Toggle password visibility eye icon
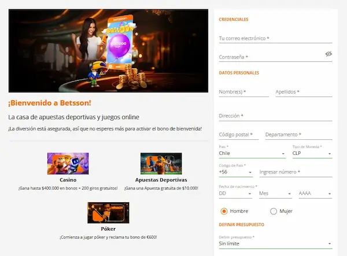The height and width of the screenshot is (256, 347). pos(328,54)
